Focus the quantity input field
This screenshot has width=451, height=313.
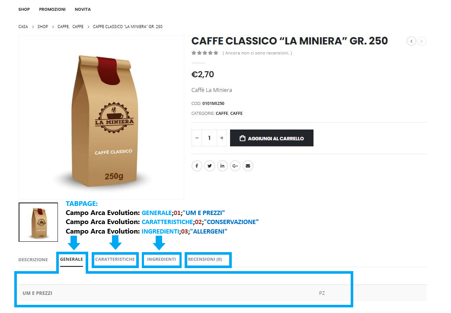209,138
